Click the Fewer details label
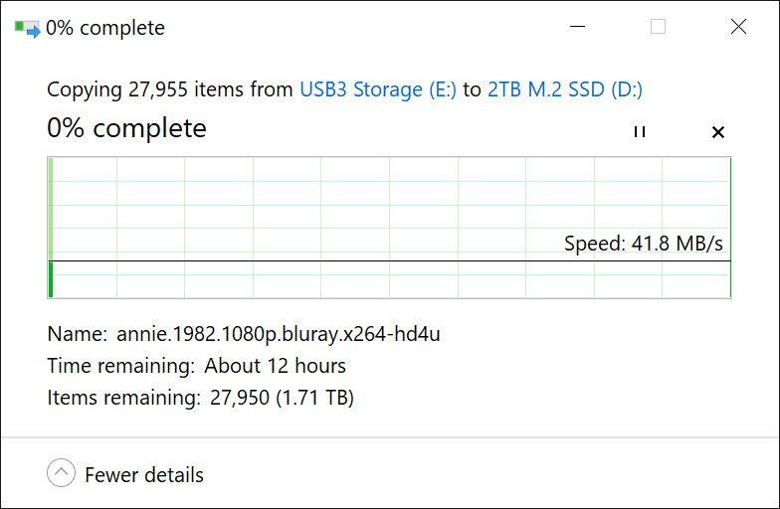This screenshot has width=780, height=509. tap(144, 475)
